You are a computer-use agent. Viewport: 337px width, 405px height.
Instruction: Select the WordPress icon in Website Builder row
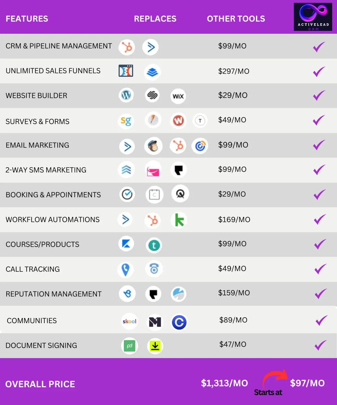pyautogui.click(x=126, y=95)
